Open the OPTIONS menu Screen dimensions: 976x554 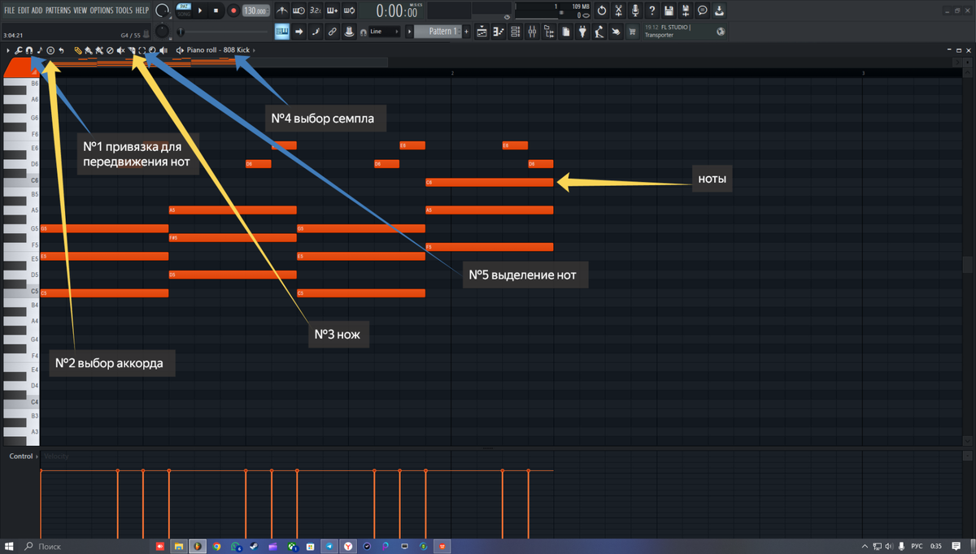[x=102, y=10]
